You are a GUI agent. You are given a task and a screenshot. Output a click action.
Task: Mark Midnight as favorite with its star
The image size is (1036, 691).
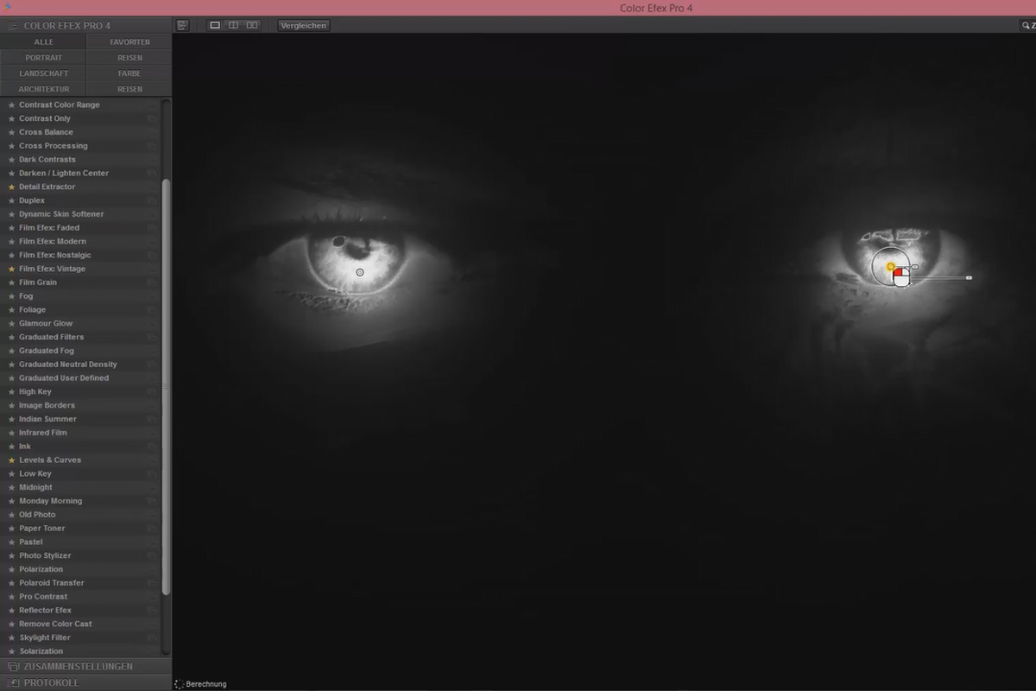pyautogui.click(x=11, y=487)
